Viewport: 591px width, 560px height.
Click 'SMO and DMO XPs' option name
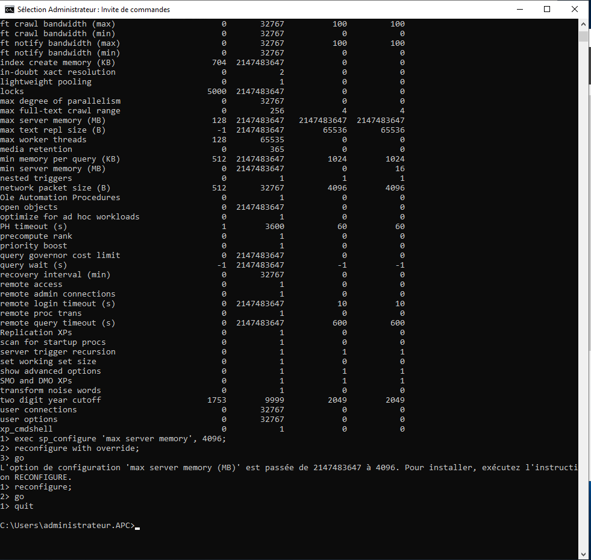pos(36,380)
